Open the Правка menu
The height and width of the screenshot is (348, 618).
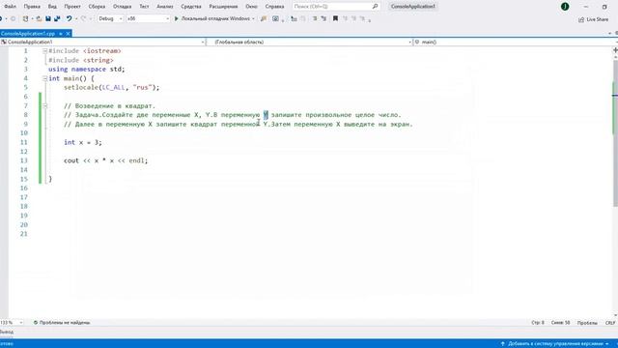pyautogui.click(x=32, y=7)
